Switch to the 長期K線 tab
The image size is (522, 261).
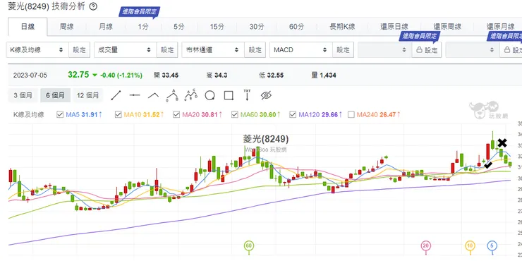tap(342, 27)
